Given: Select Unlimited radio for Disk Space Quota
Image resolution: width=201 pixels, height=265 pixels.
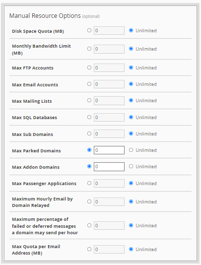Looking at the screenshot, I should [131, 30].
